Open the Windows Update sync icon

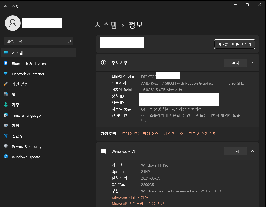(x=6, y=157)
